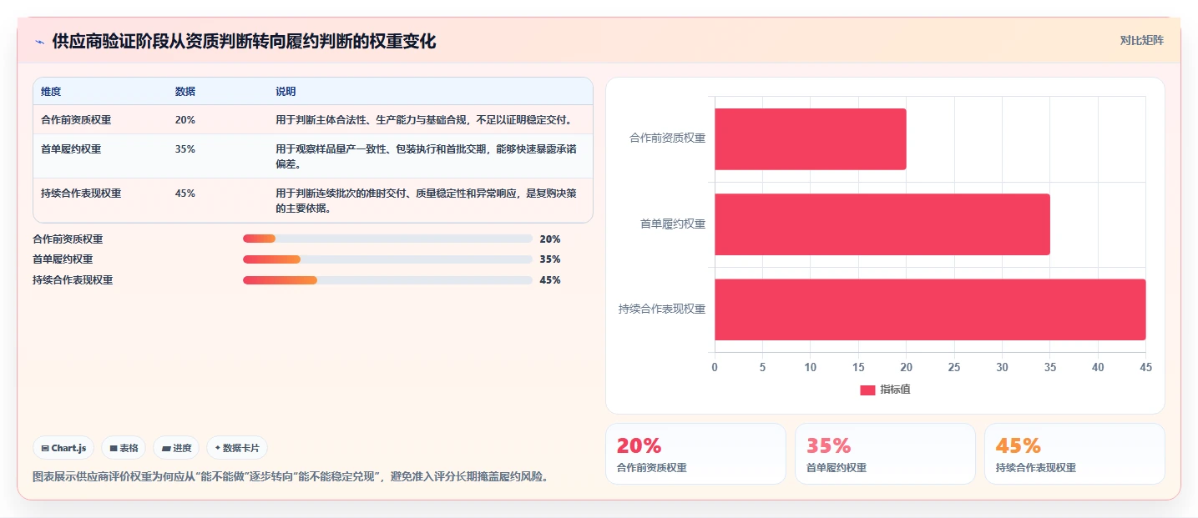The height and width of the screenshot is (518, 1198).
Task: Click the 45% value beside progress bar
Action: pyautogui.click(x=550, y=280)
